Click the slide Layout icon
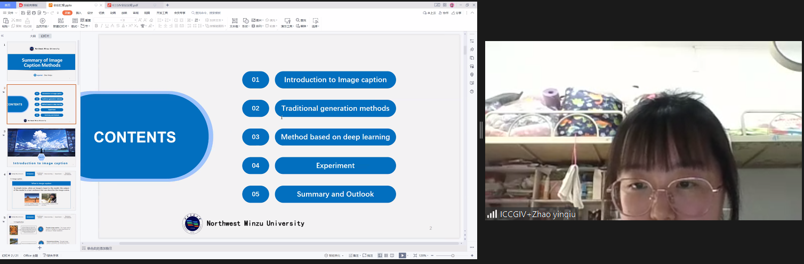The width and height of the screenshot is (804, 264). tap(75, 20)
